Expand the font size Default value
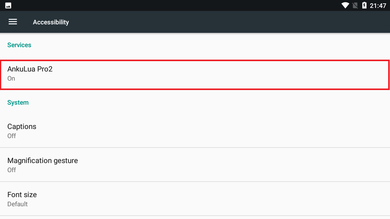This screenshot has height=219, width=390. [x=17, y=204]
